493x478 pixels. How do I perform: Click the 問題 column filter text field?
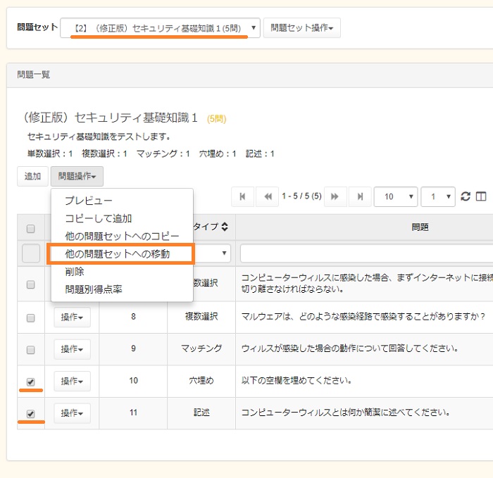pyautogui.click(x=366, y=253)
